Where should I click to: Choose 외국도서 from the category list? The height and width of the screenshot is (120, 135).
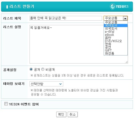pyautogui.click(x=116, y=29)
